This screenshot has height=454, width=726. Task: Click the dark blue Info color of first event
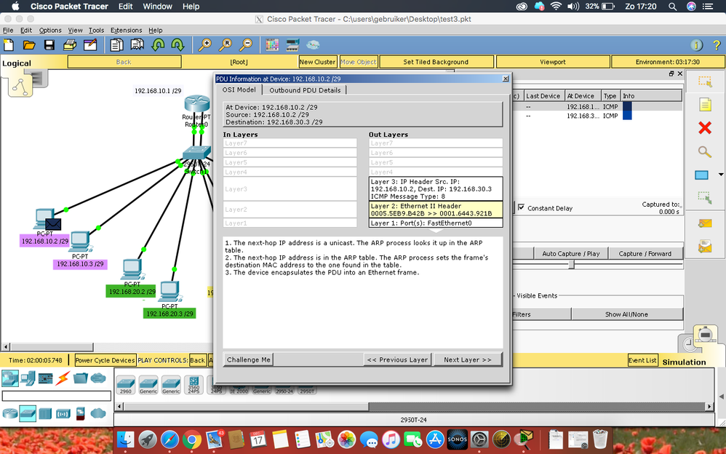tap(627, 106)
